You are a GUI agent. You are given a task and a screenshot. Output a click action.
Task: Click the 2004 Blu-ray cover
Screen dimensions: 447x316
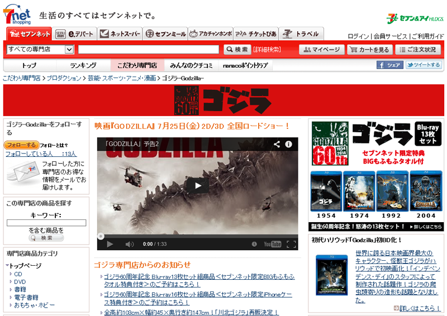point(426,191)
